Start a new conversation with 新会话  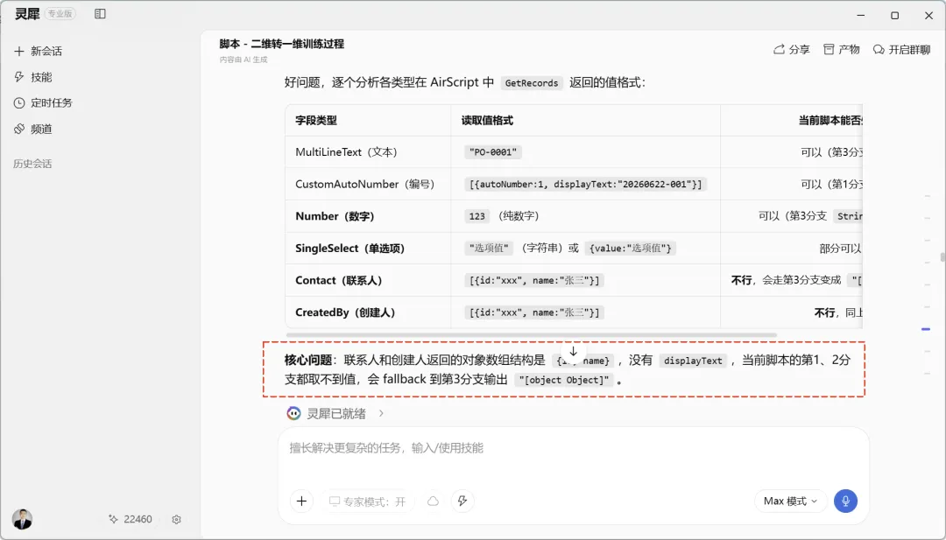click(38, 52)
